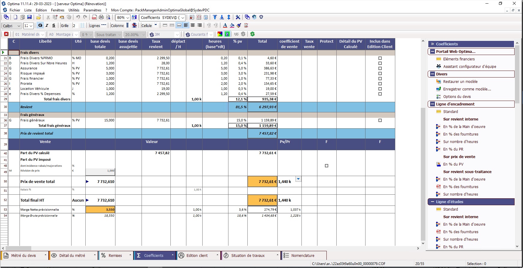Tick the Location Véhicule checkbox
This screenshot has width=523, height=268.
tap(380, 89)
